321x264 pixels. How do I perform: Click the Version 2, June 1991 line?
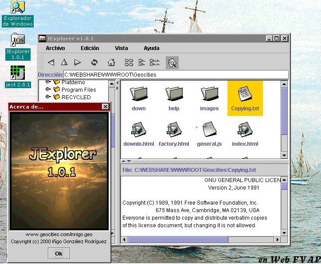[x=234, y=188]
